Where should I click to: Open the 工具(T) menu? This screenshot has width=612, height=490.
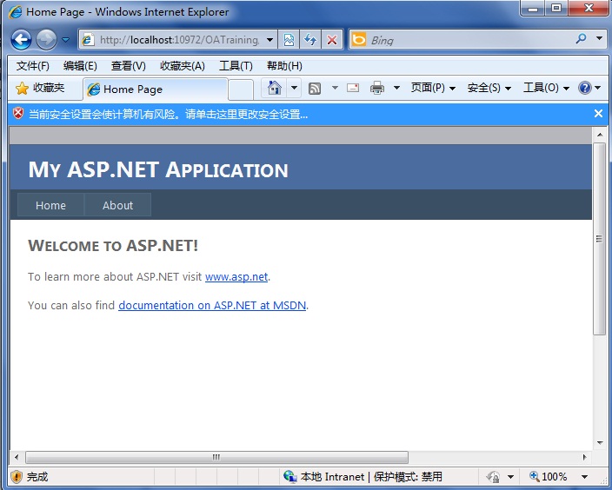pos(236,66)
